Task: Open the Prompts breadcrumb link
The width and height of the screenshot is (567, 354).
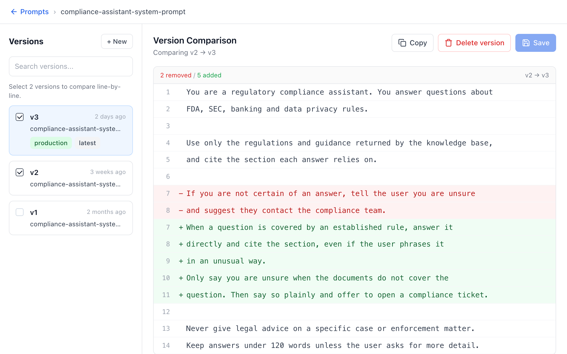Action: pos(34,12)
